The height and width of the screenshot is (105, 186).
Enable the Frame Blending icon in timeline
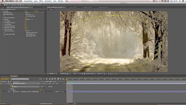click(52, 79)
